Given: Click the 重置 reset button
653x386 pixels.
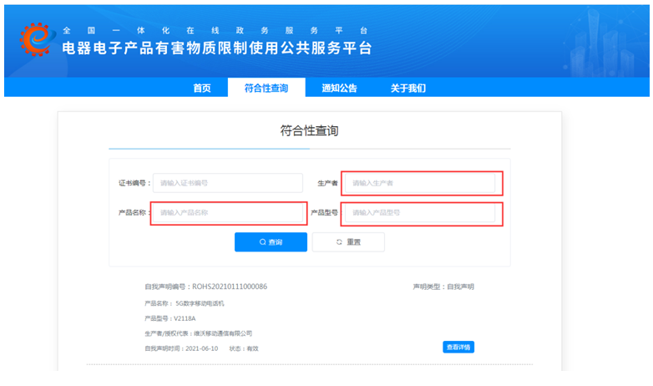Looking at the screenshot, I should tap(348, 242).
